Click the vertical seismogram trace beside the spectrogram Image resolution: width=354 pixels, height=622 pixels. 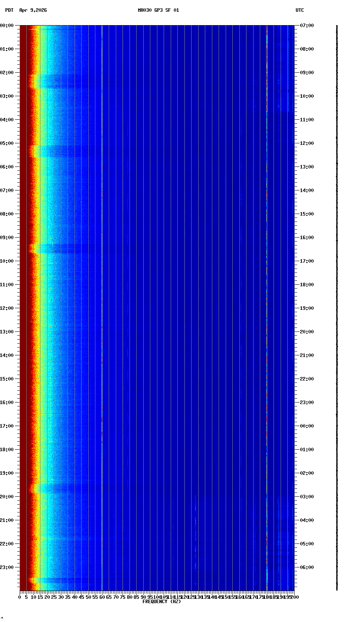pyautogui.click(x=337, y=308)
